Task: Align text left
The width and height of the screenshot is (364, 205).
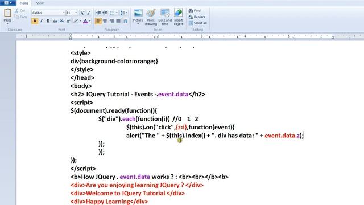Action: (x=98, y=21)
